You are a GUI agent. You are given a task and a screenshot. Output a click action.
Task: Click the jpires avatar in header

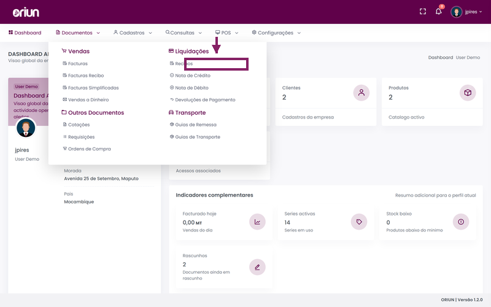point(456,12)
